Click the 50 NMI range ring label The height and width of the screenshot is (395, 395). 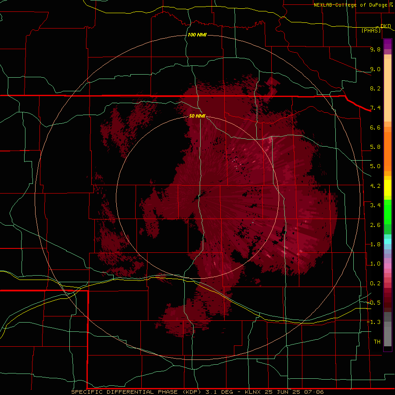coord(197,116)
